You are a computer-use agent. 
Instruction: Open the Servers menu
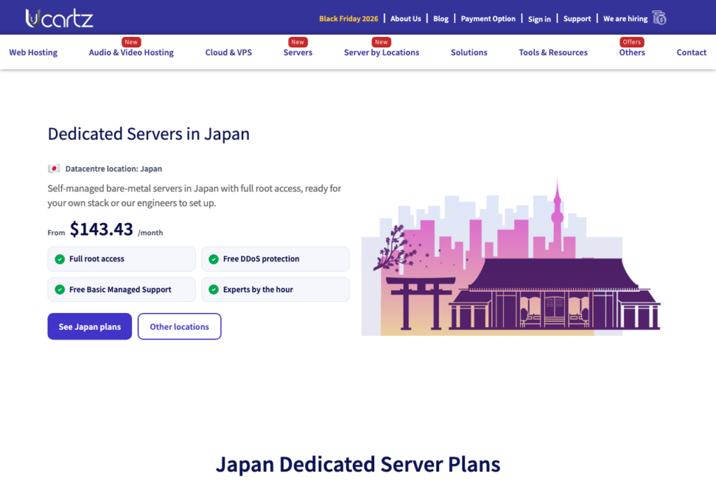298,52
